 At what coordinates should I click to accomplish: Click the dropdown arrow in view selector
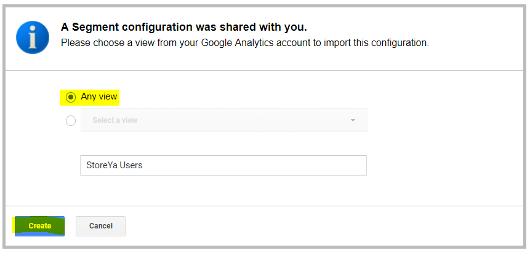(353, 120)
